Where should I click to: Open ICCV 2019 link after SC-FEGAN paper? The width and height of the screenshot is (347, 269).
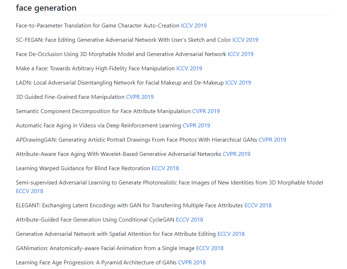(245, 40)
